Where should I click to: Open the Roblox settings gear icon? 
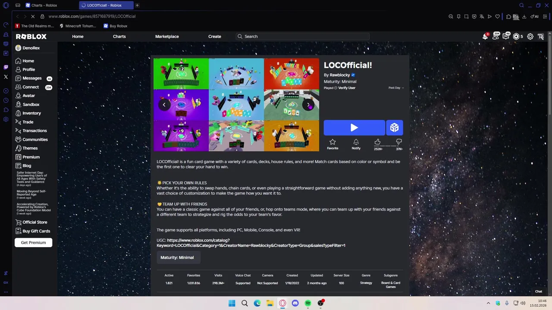[530, 37]
